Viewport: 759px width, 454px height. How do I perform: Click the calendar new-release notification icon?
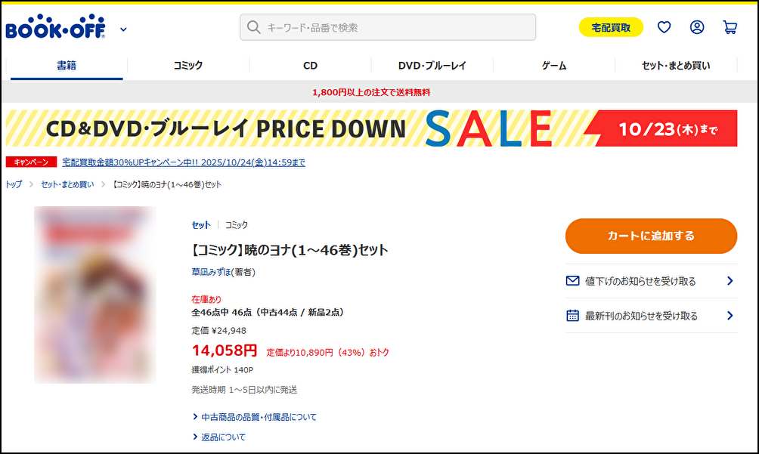pos(573,316)
